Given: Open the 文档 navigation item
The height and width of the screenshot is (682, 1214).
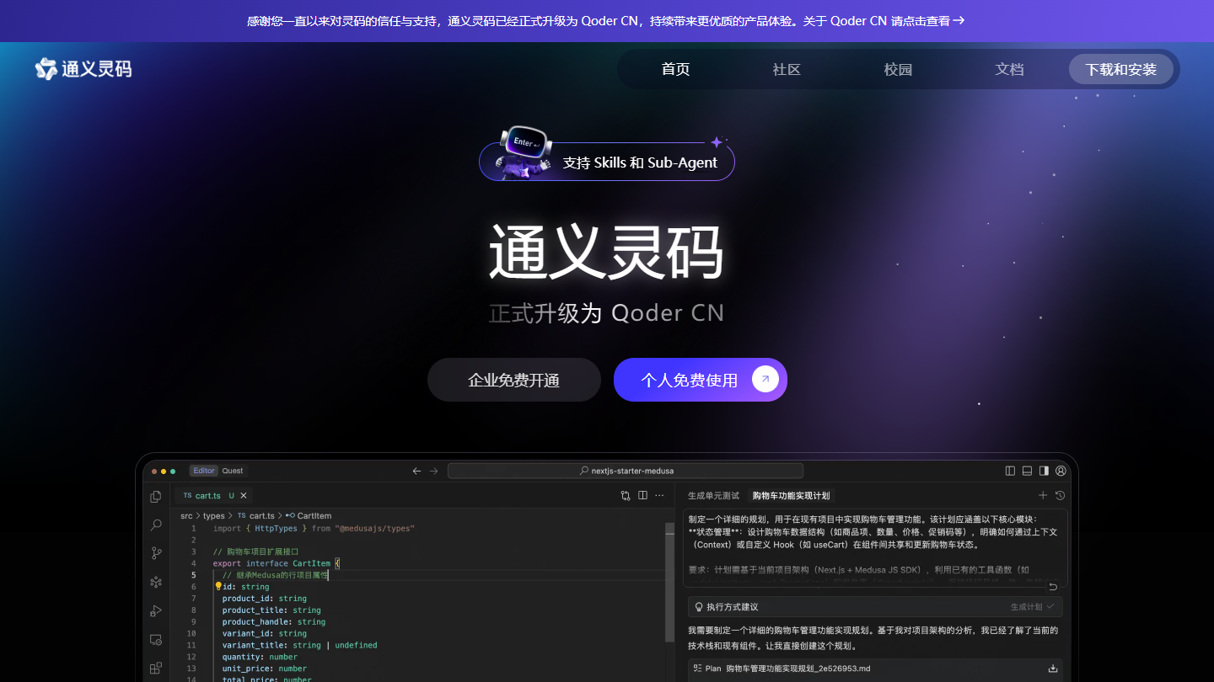Looking at the screenshot, I should click(1009, 69).
